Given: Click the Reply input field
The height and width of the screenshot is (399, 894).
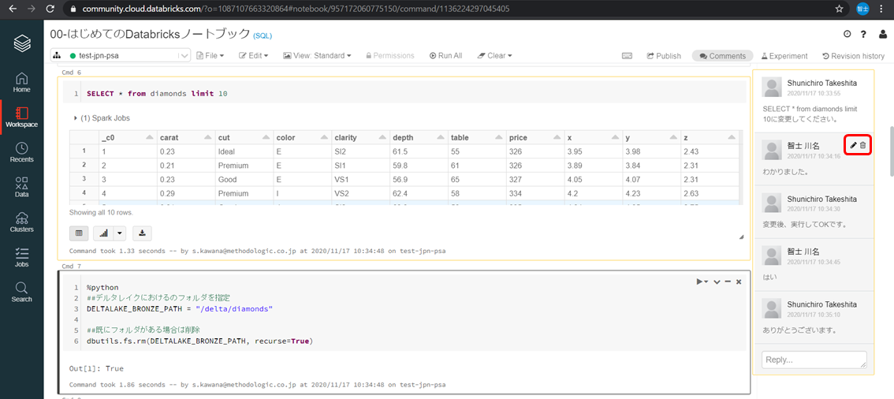Looking at the screenshot, I should pos(814,360).
